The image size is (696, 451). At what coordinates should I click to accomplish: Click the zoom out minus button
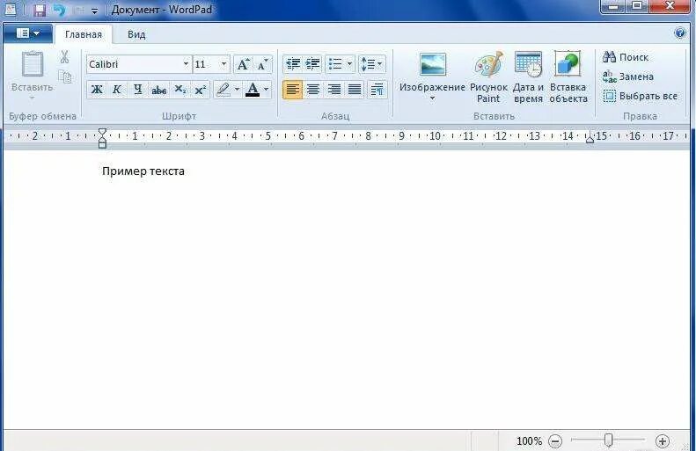[555, 440]
